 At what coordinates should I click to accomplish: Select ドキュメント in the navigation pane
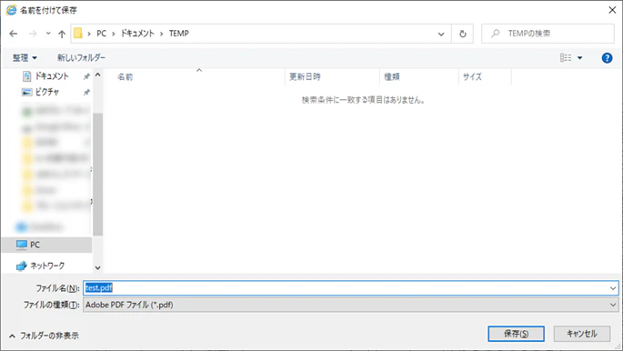pyautogui.click(x=52, y=75)
